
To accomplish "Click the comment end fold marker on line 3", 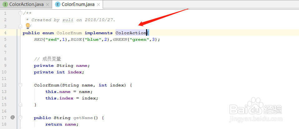I will [x=20, y=26].
